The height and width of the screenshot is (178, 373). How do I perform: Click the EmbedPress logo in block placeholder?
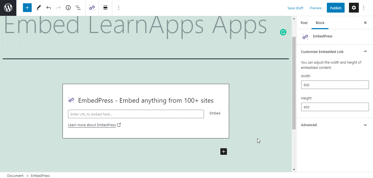tap(71, 100)
